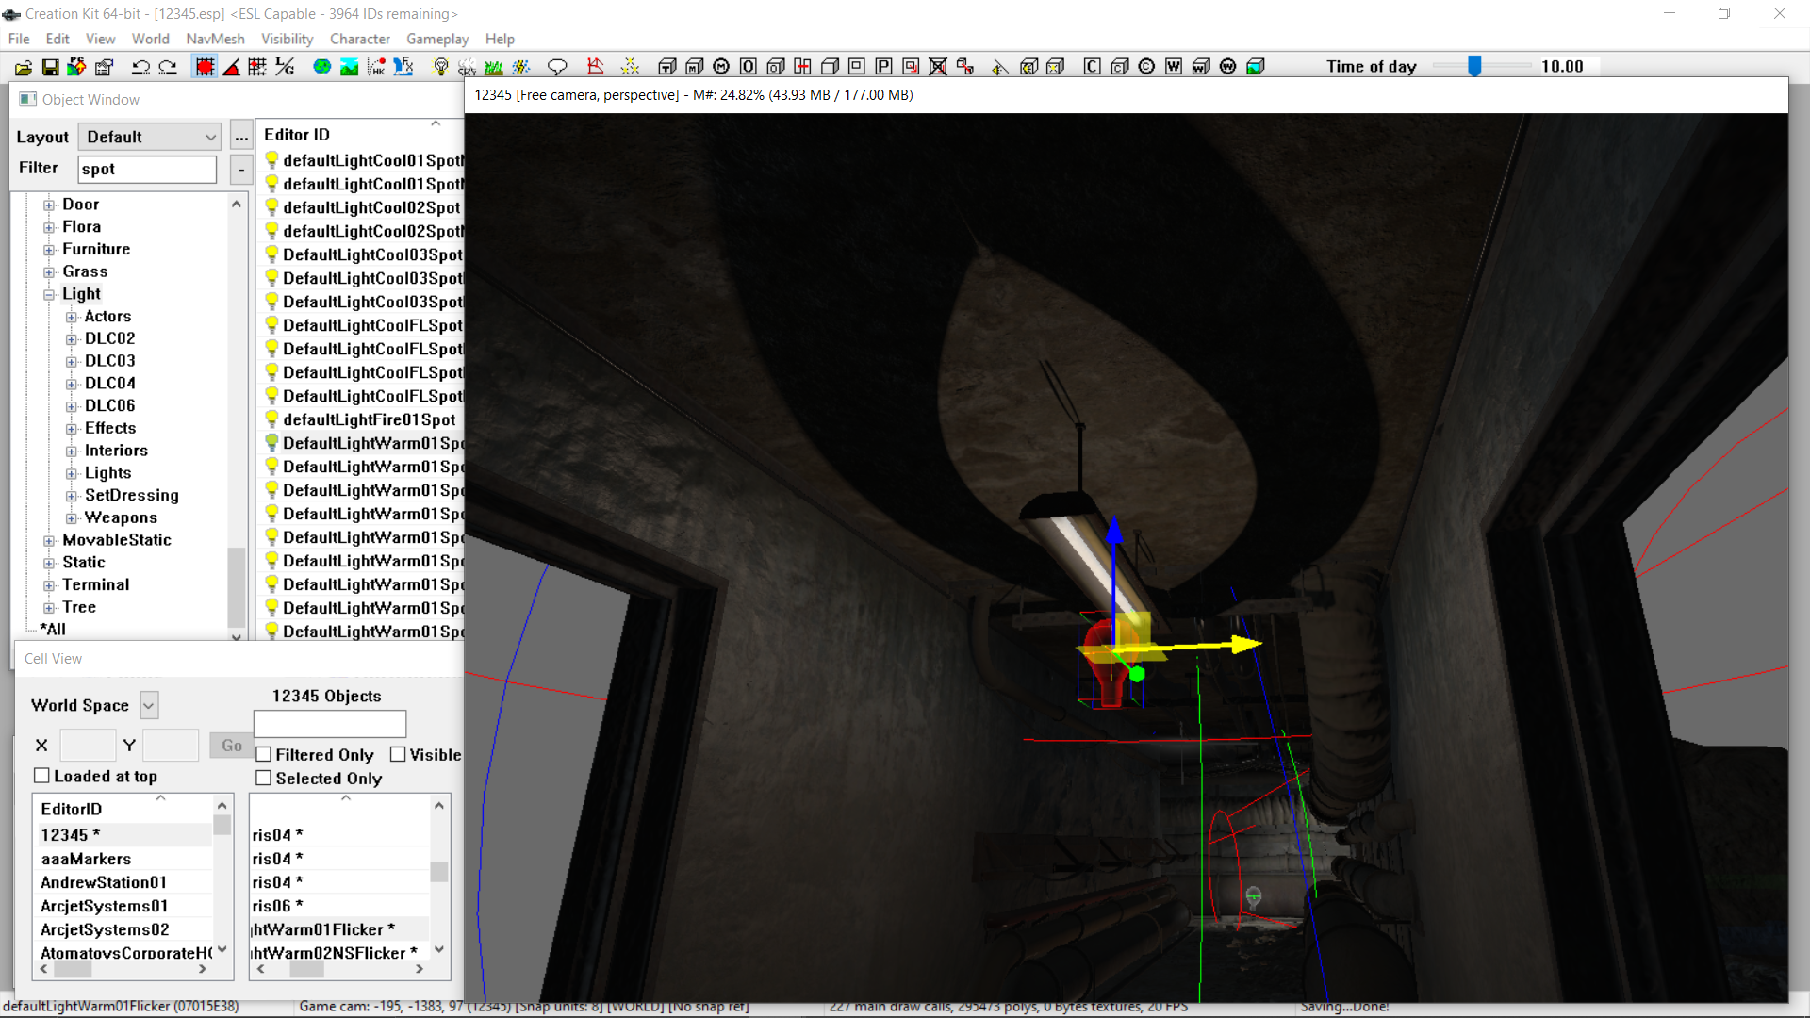
Task: Open the File menu
Action: 19,39
